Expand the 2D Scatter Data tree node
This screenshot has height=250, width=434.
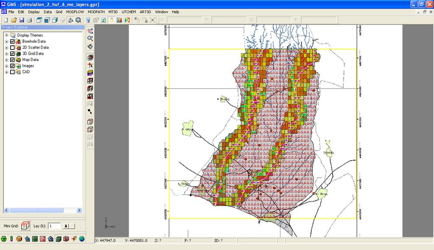[x=6, y=47]
